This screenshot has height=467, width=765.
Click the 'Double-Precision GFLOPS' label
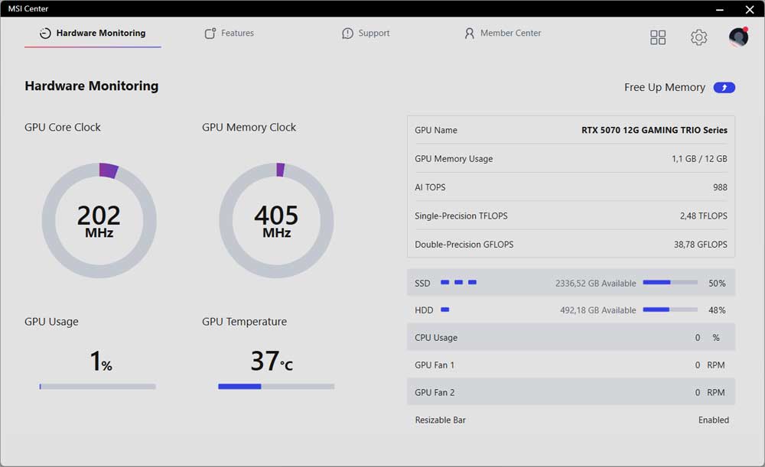pyautogui.click(x=464, y=245)
